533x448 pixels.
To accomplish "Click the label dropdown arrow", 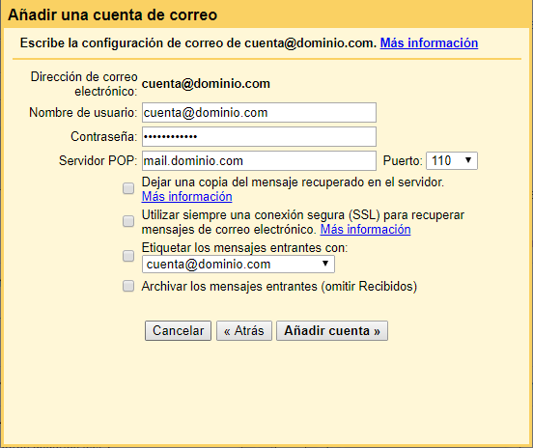I will 325,264.
